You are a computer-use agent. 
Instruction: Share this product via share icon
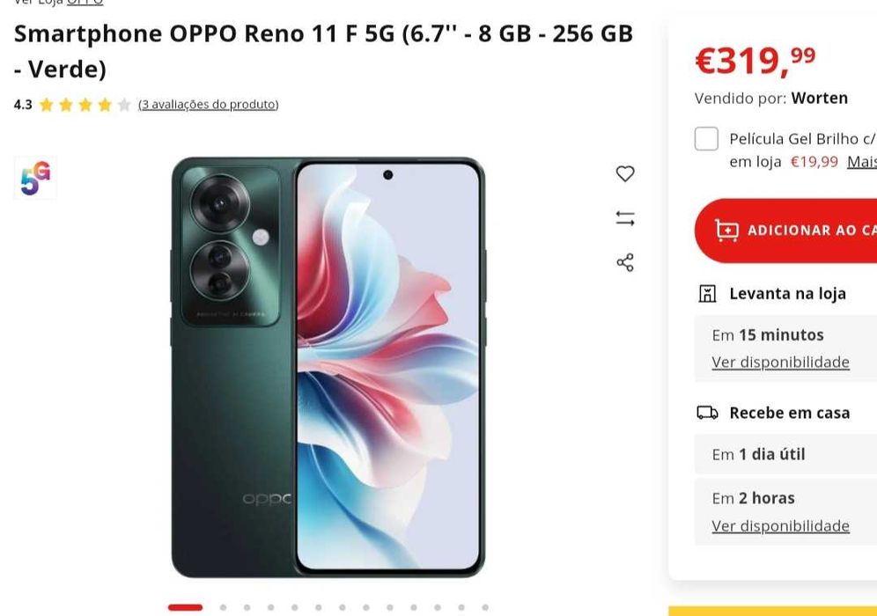pos(625,262)
